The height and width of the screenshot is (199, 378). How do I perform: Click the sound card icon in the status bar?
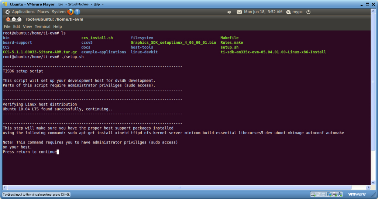(x=340, y=194)
